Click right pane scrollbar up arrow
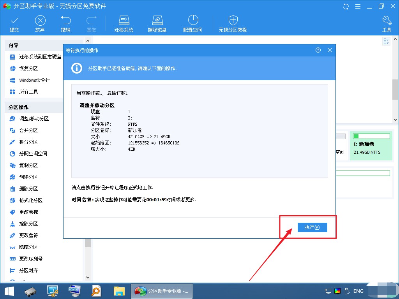 395,39
